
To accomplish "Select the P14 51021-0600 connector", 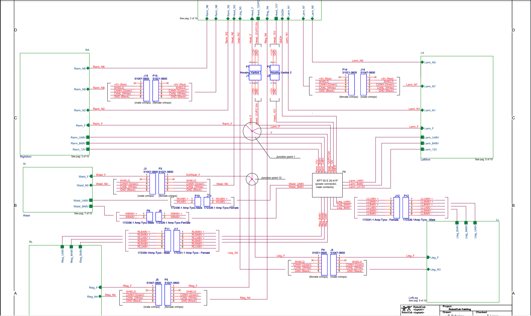I will (352, 84).
